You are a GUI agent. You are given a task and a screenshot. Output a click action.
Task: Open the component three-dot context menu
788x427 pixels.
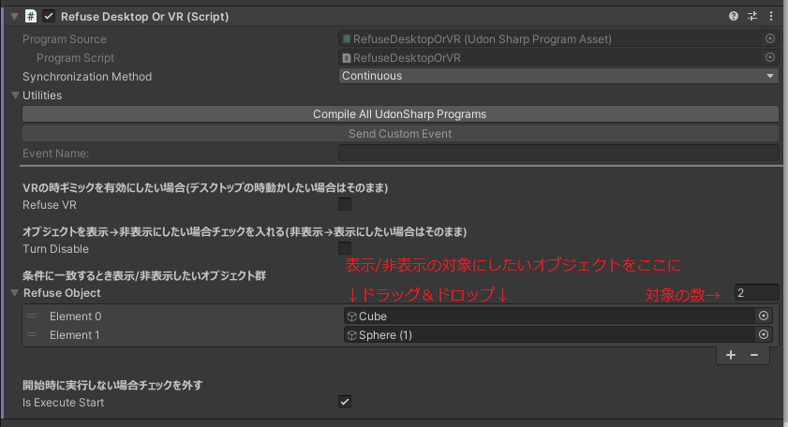tap(771, 16)
